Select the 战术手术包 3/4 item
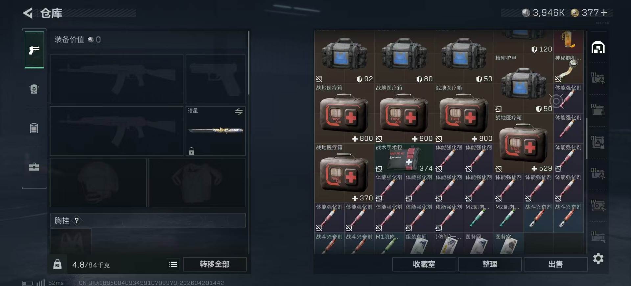631x286 pixels. click(x=404, y=158)
